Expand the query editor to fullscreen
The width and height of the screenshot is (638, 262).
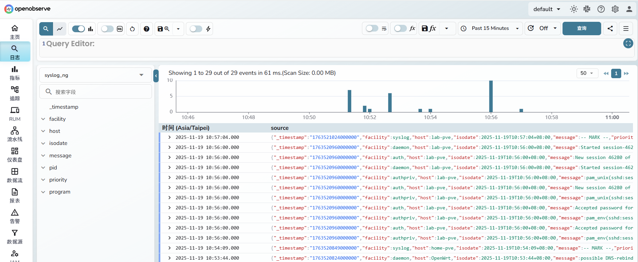point(628,43)
